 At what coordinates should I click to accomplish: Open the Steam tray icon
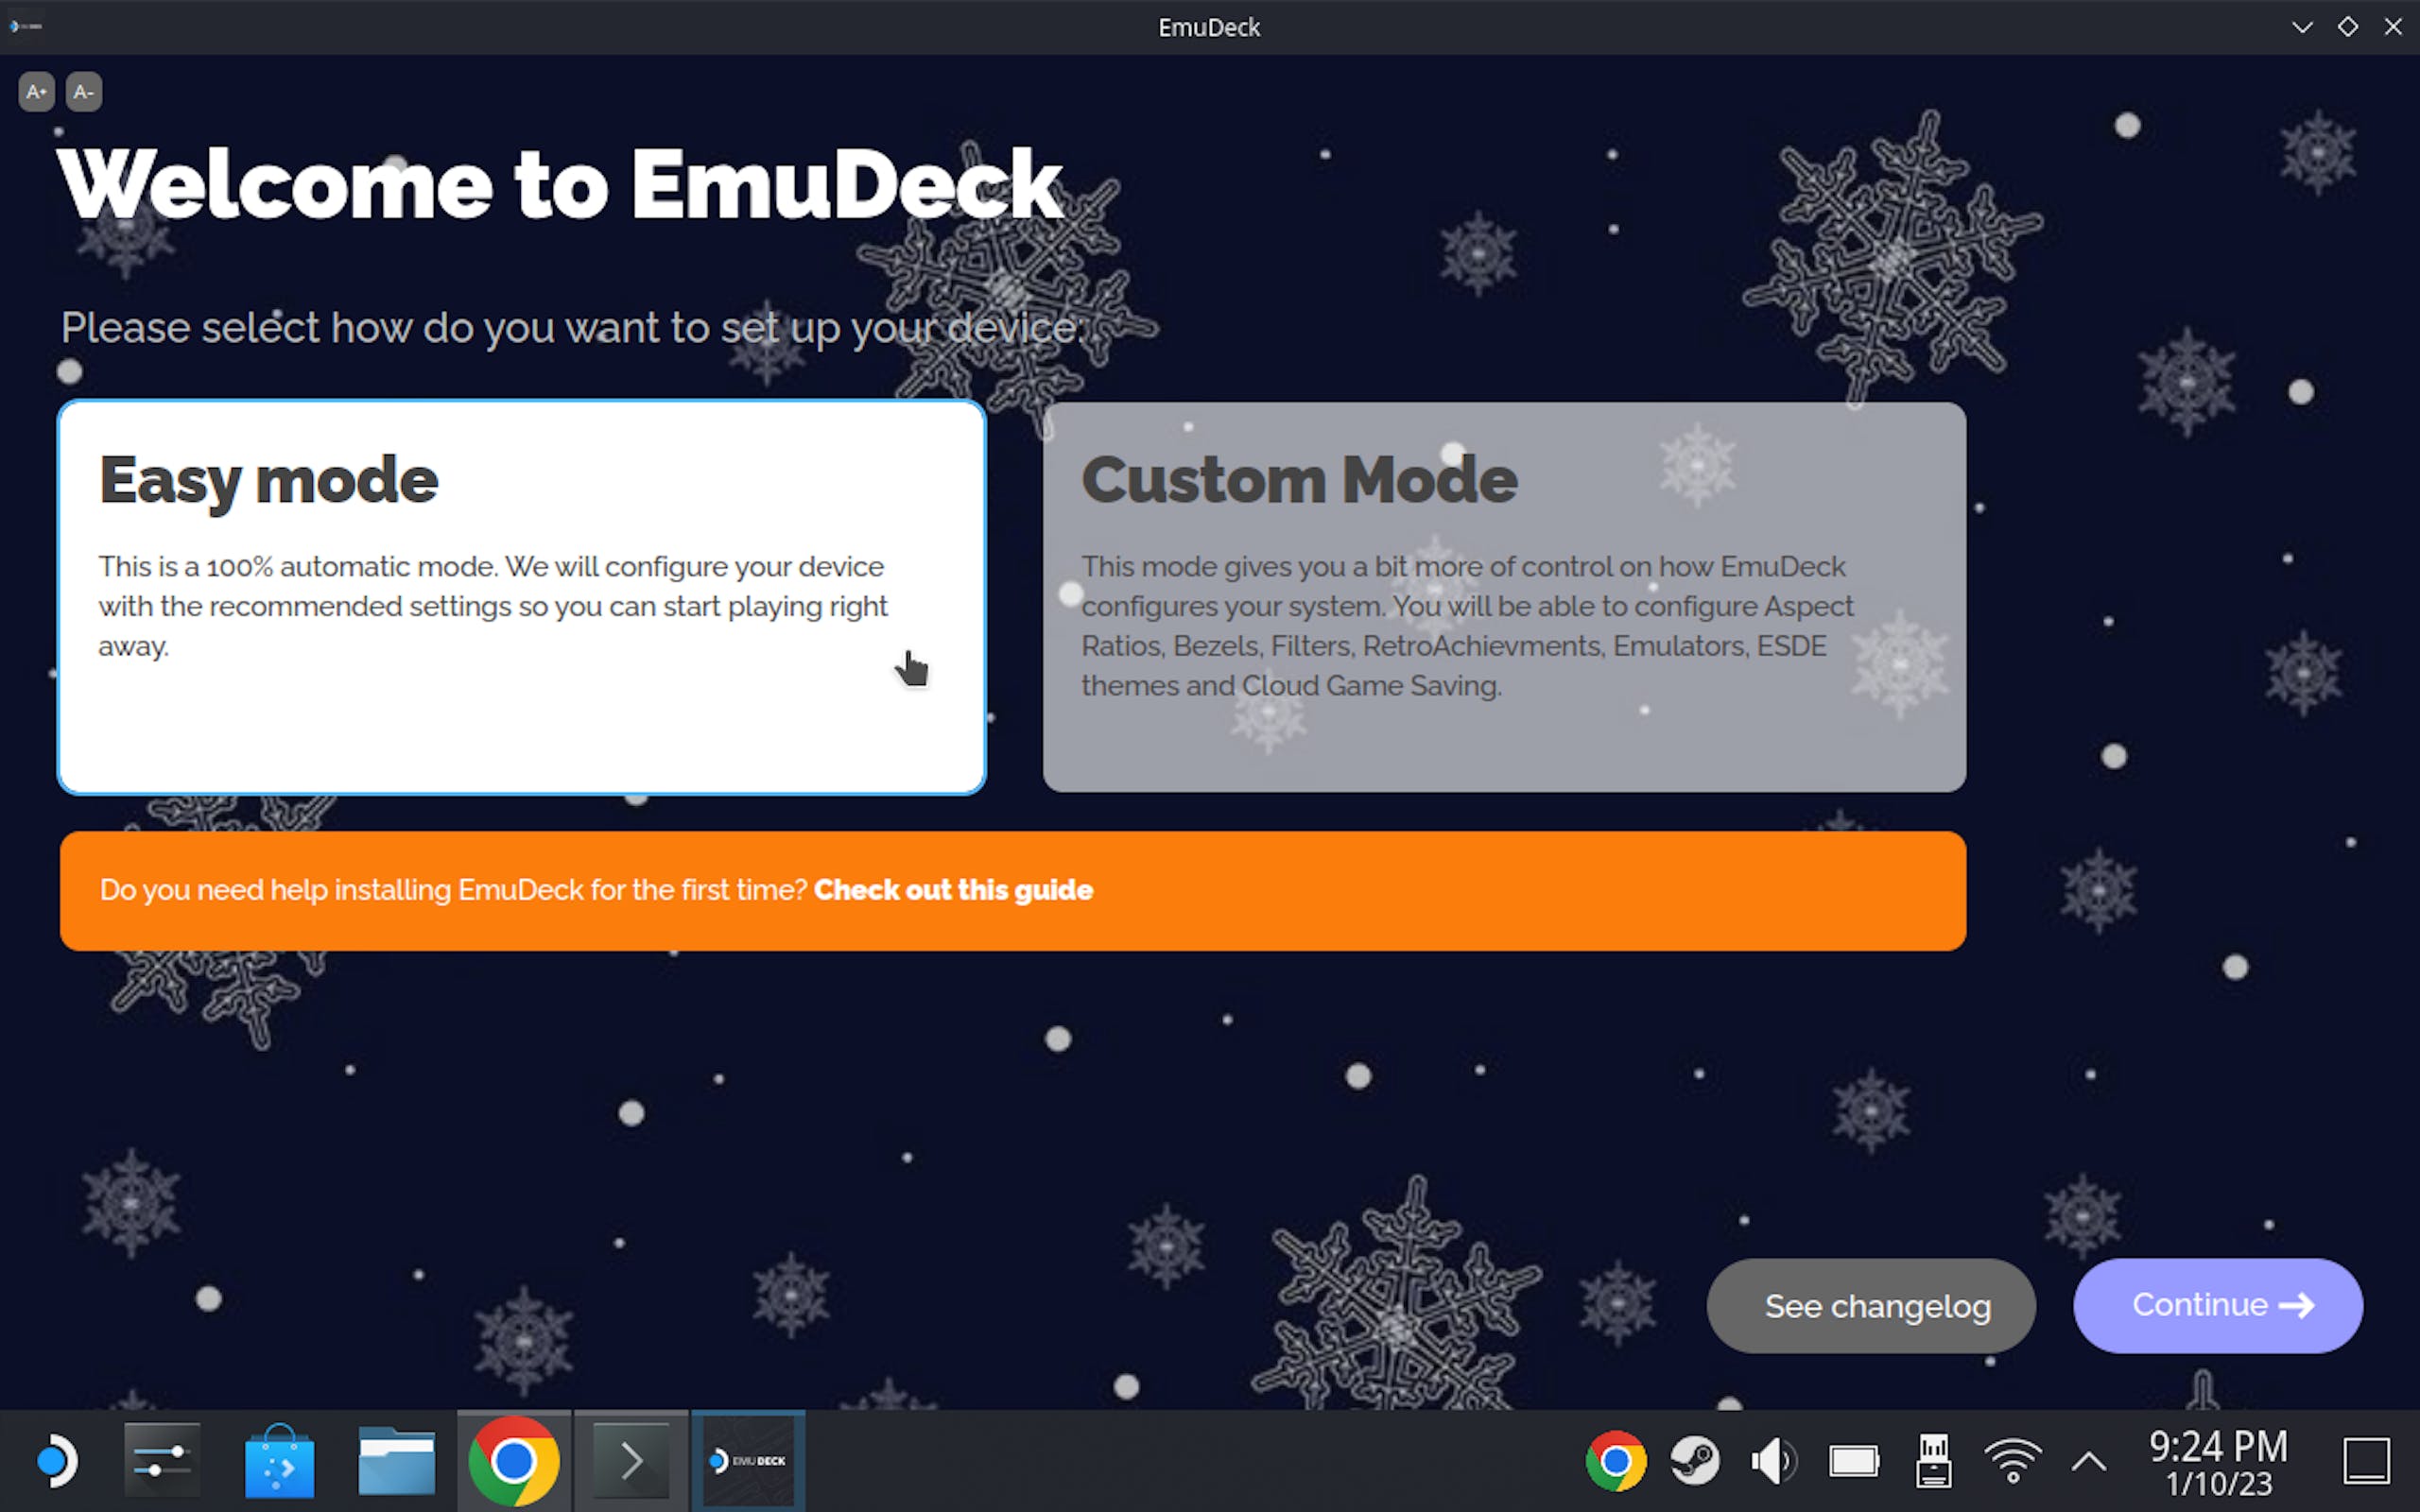[x=1695, y=1461]
